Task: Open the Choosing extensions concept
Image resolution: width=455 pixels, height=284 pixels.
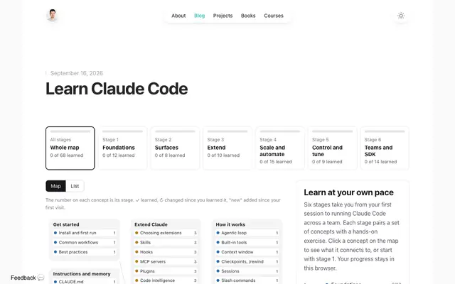Action: [x=166, y=233]
